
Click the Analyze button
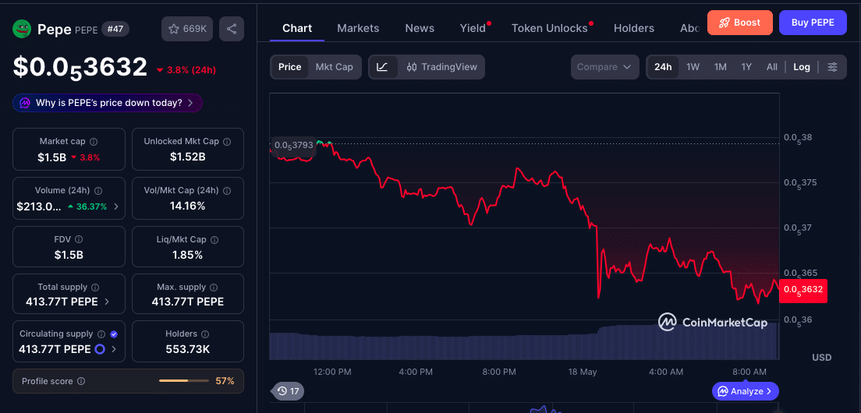coord(745,391)
